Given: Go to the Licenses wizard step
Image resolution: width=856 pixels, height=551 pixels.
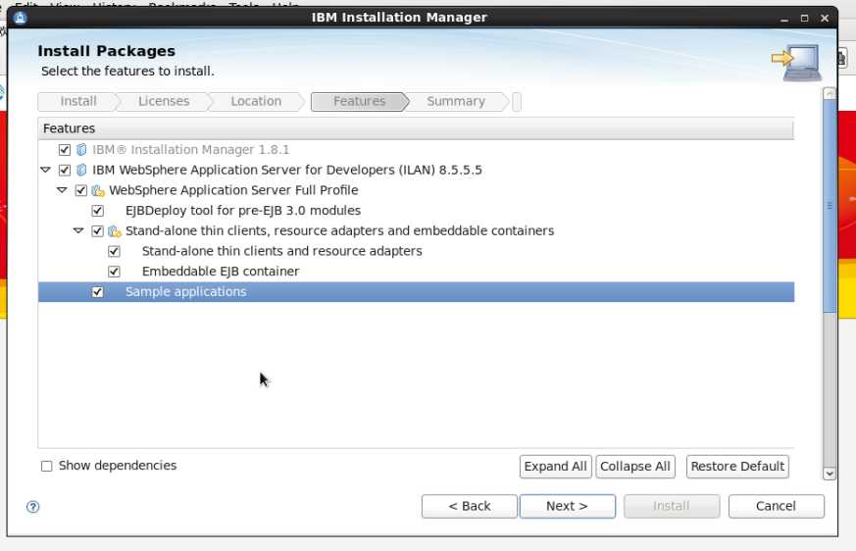Looking at the screenshot, I should click(x=164, y=102).
